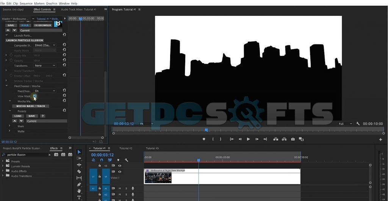Step forward one frame
The height and width of the screenshot is (201, 388).
pyautogui.click(x=257, y=139)
